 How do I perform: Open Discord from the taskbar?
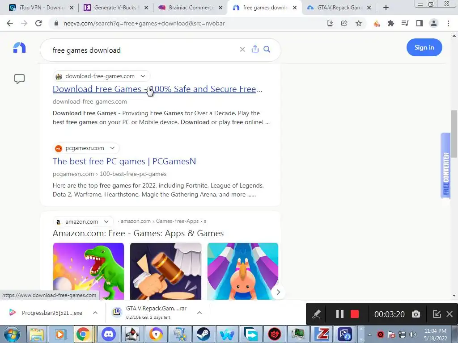coord(108,334)
